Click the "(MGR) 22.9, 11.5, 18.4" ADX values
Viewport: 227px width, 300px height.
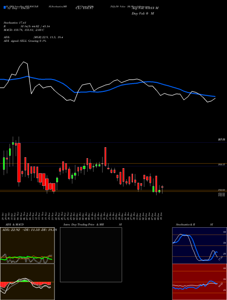[x=48, y=37]
